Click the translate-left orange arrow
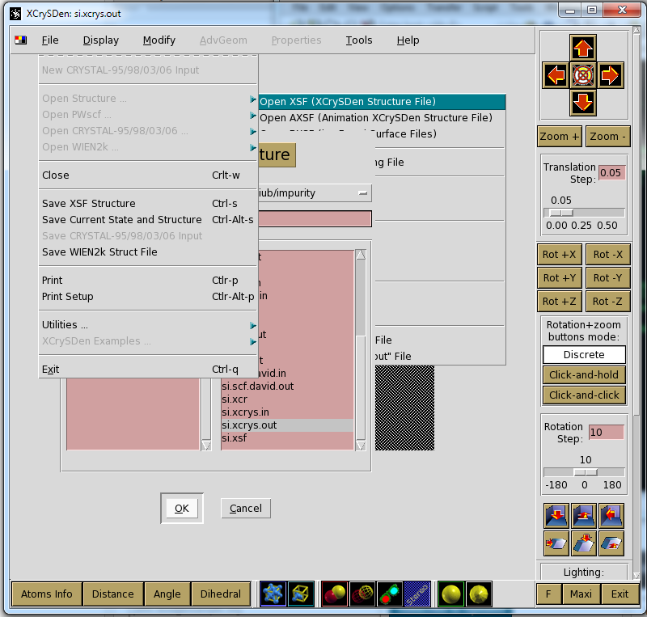The width and height of the screenshot is (647, 617). click(x=556, y=75)
